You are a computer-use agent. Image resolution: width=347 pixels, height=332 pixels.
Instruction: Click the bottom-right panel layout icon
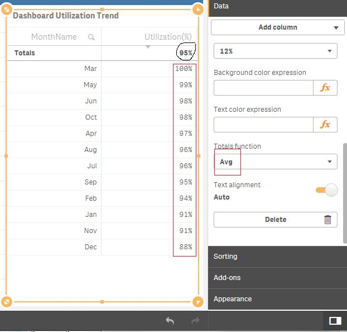point(335,321)
